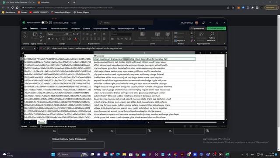Click Merge and Center icon

click(x=104, y=39)
